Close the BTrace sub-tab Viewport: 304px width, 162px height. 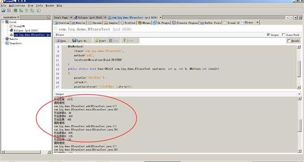click(258, 23)
